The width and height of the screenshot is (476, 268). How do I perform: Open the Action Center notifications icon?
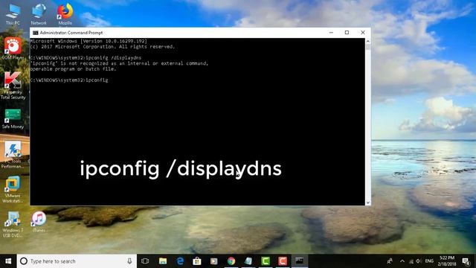tap(466, 261)
